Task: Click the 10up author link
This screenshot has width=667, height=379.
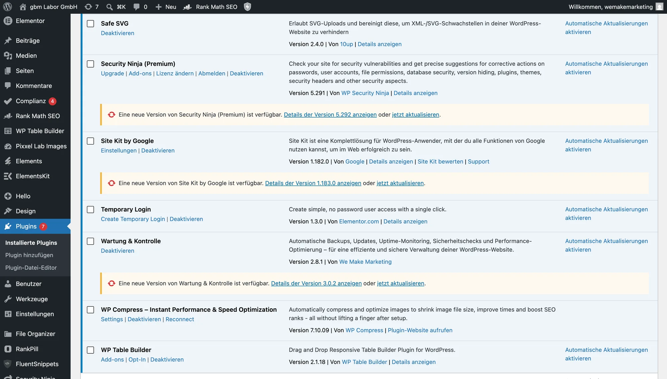Action: click(x=347, y=44)
